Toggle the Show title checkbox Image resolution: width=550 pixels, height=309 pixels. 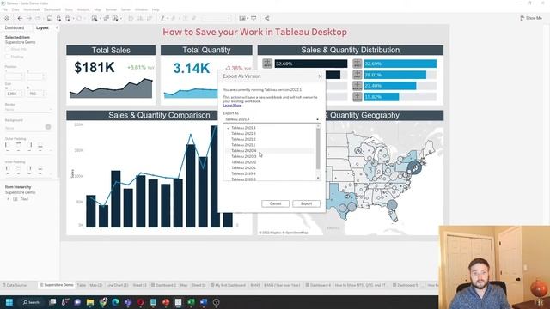(7, 50)
